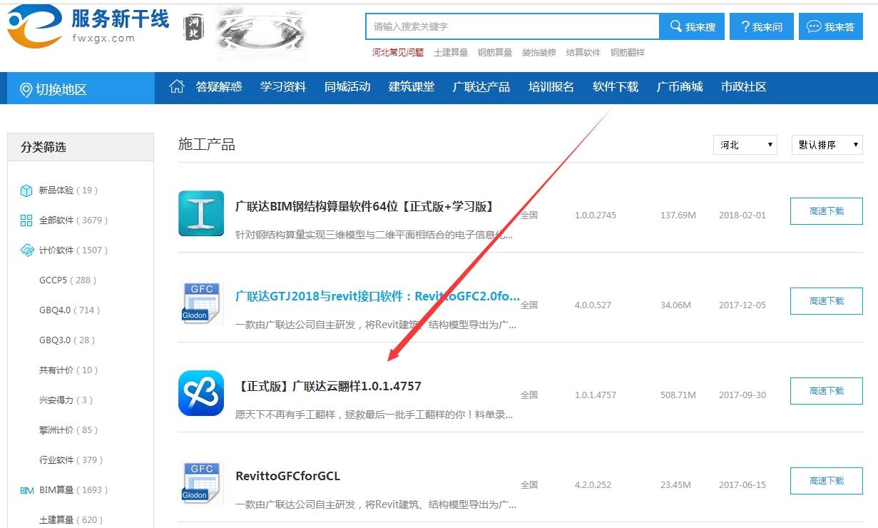This screenshot has width=878, height=528.
Task: Click 高速下载 for 广联达云翻样
Action: click(827, 391)
